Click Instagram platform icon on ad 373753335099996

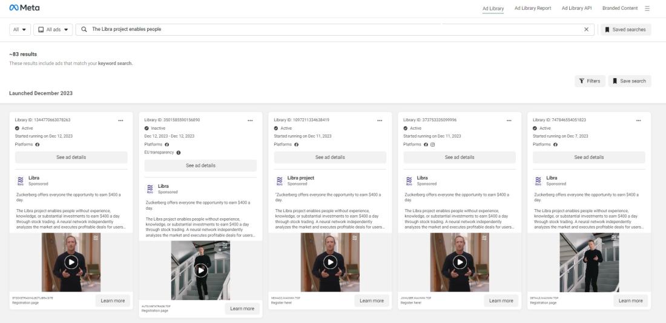tap(433, 144)
